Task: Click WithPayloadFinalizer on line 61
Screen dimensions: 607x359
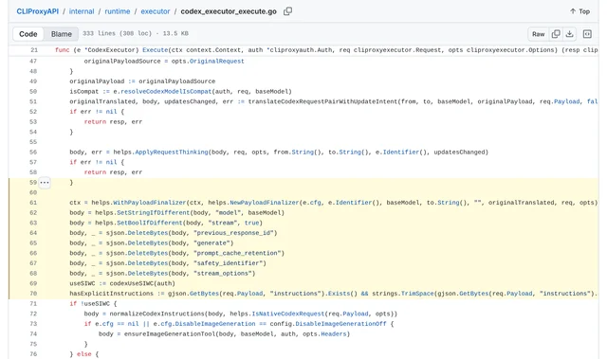Action: tap(150, 203)
